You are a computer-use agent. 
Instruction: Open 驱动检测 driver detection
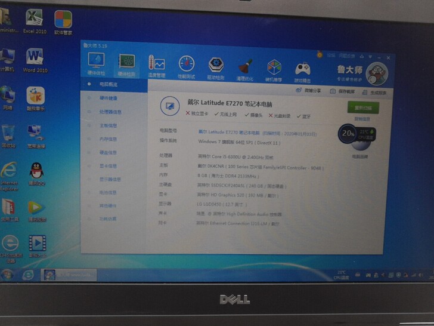coord(216,69)
